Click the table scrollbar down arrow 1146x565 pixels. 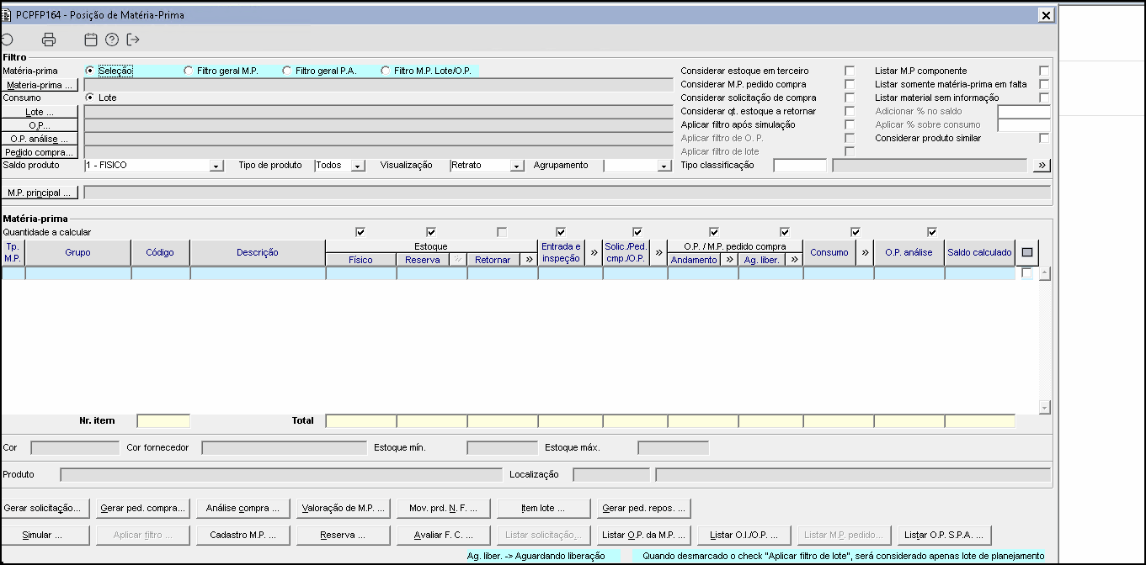tap(1045, 407)
